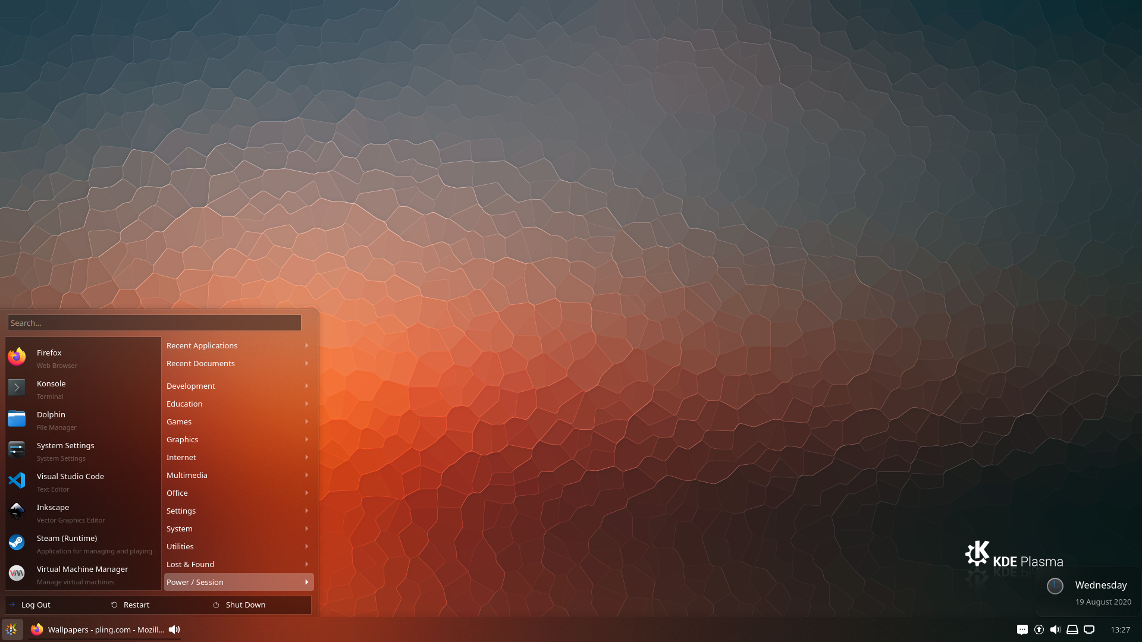
Task: Click the Search field in launcher
Action: (x=155, y=323)
